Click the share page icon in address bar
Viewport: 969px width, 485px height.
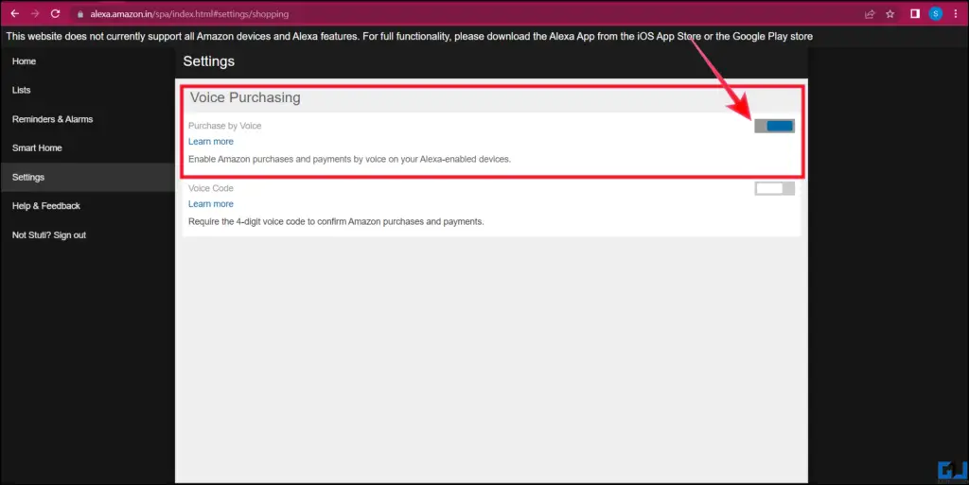(x=870, y=13)
